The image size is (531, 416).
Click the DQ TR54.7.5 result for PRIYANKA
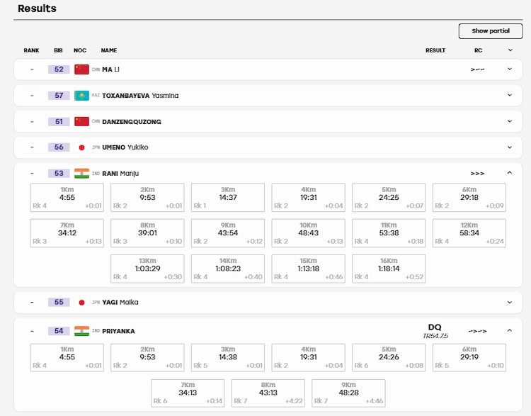tap(435, 331)
